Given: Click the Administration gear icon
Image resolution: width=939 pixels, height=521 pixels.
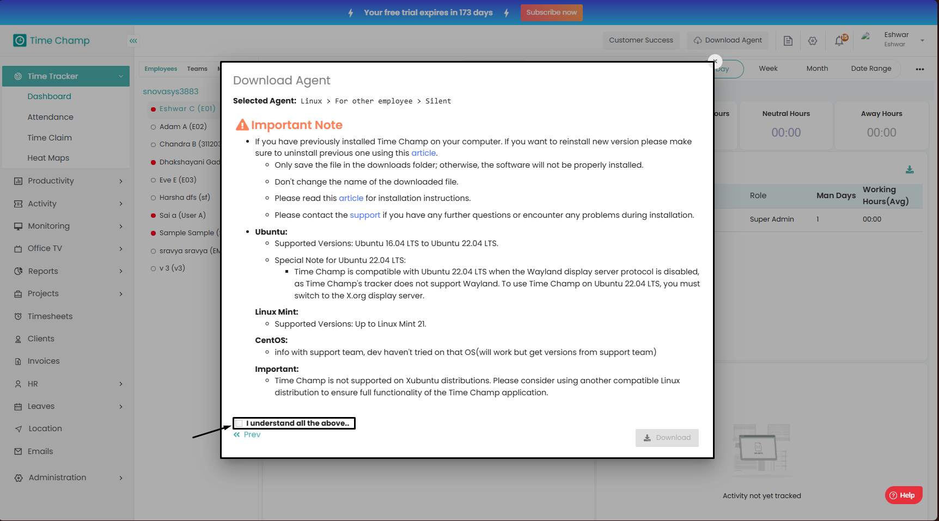Looking at the screenshot, I should 18,478.
